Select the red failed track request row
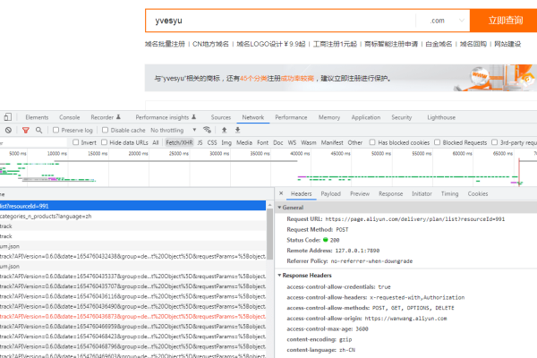The image size is (537, 358). [132, 316]
